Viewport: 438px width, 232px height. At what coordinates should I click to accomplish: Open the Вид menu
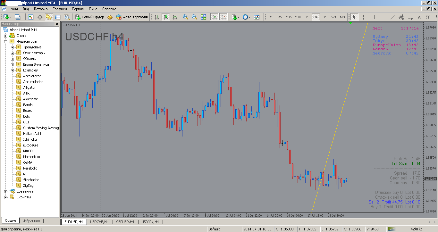(x=26, y=9)
